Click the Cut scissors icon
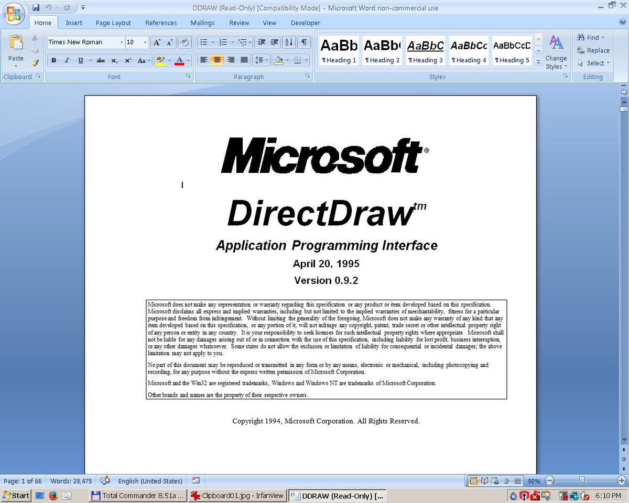The width and height of the screenshot is (629, 503). (x=35, y=38)
